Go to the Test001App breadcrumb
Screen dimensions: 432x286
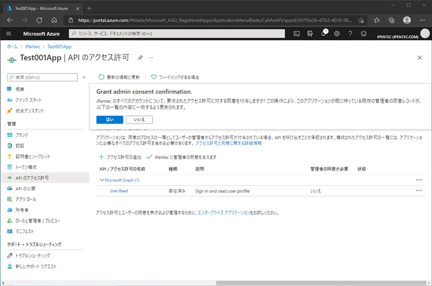click(60, 46)
